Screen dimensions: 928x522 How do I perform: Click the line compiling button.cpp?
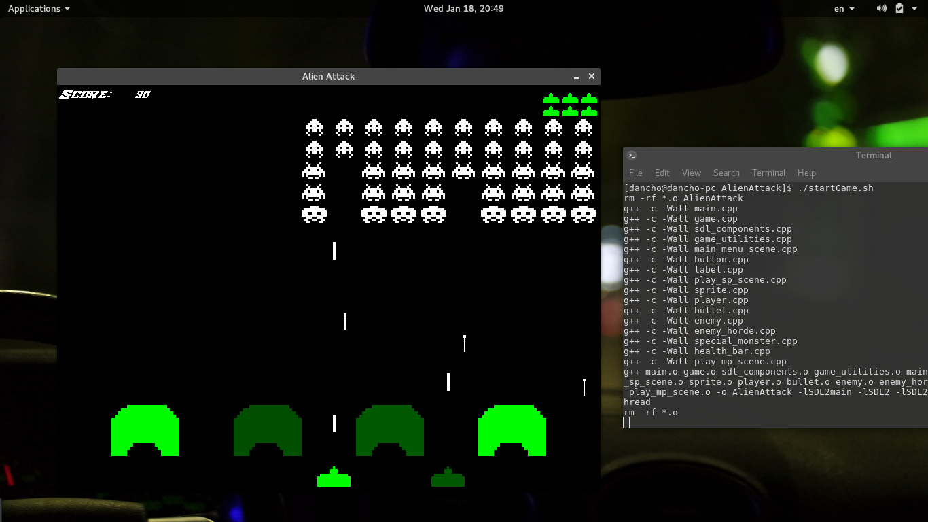(686, 260)
